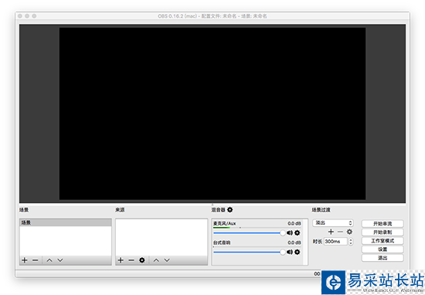
Task: Move the scene down in the scenes list
Action: pos(60,260)
